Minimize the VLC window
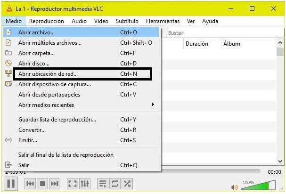 pos(231,8)
